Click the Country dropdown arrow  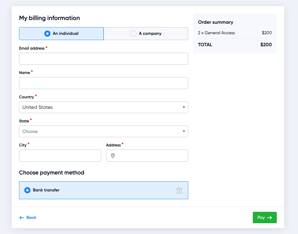184,107
